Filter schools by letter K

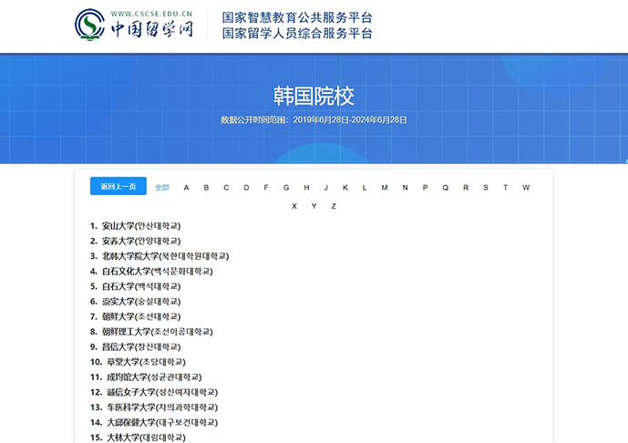coord(345,188)
